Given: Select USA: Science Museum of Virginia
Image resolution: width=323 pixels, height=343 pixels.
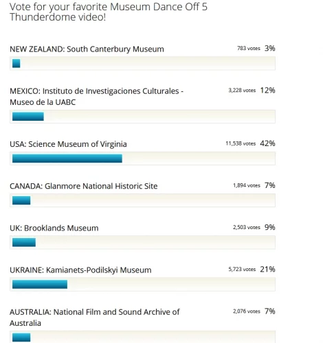Looking at the screenshot, I should pyautogui.click(x=68, y=144).
